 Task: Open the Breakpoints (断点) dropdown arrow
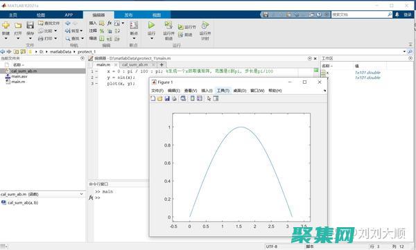[x=134, y=39]
